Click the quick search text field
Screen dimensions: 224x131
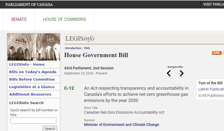[33, 120]
